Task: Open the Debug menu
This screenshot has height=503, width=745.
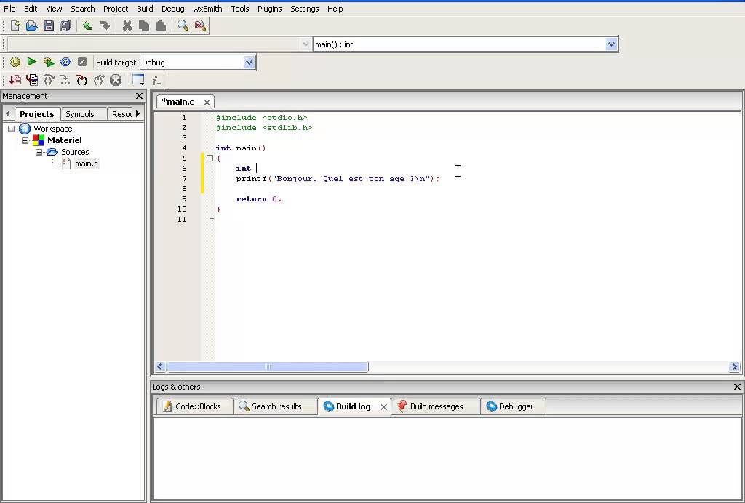Action: [x=173, y=9]
